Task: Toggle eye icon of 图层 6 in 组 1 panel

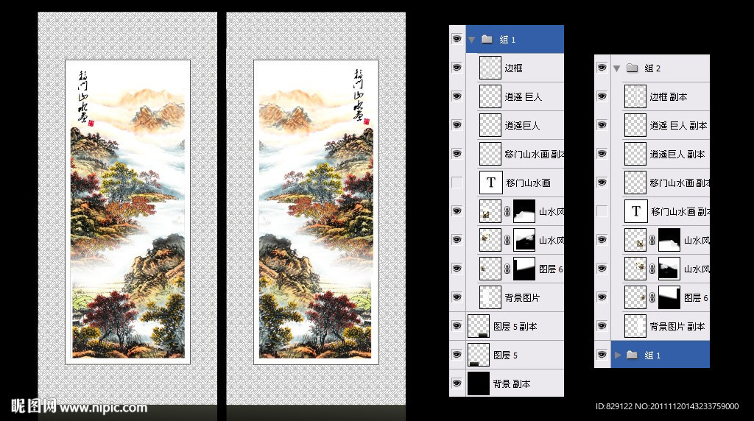Action: 457,269
